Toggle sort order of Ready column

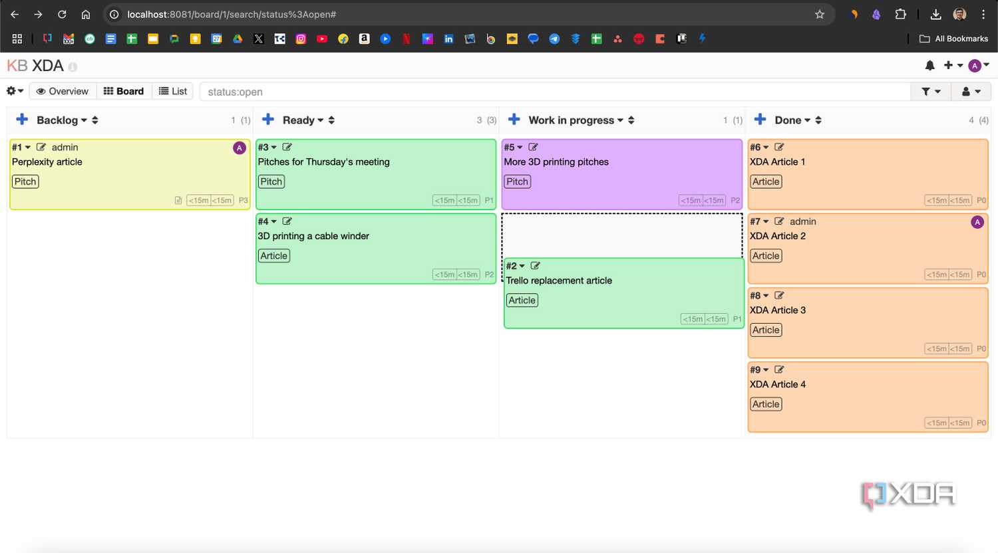click(331, 120)
